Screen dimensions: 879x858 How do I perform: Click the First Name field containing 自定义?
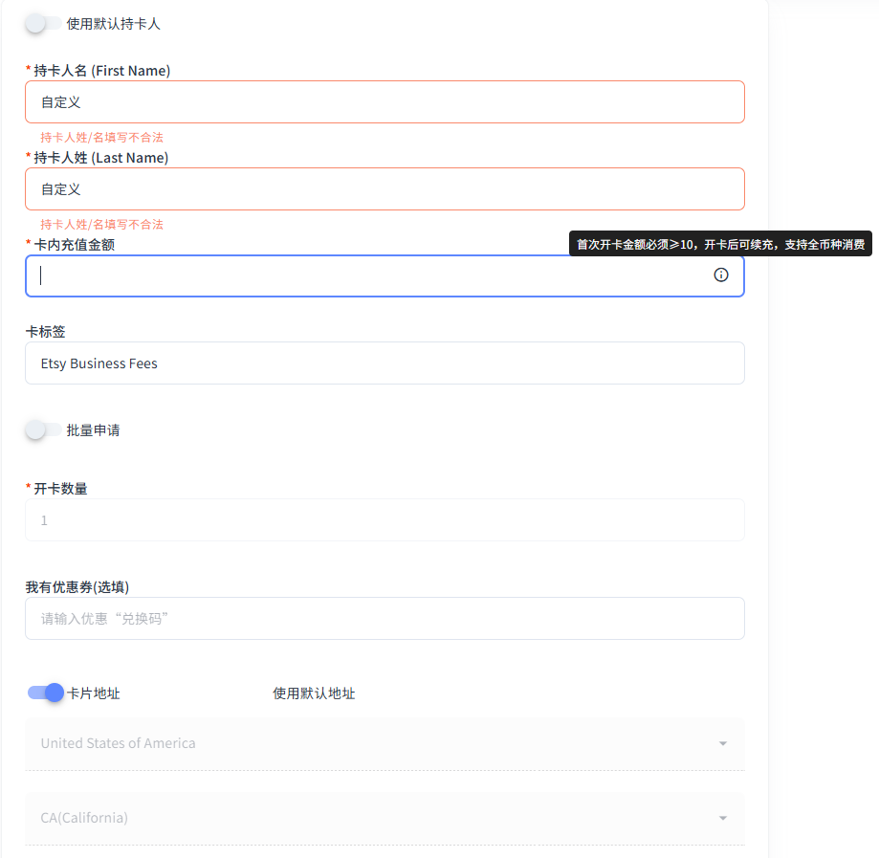point(383,101)
